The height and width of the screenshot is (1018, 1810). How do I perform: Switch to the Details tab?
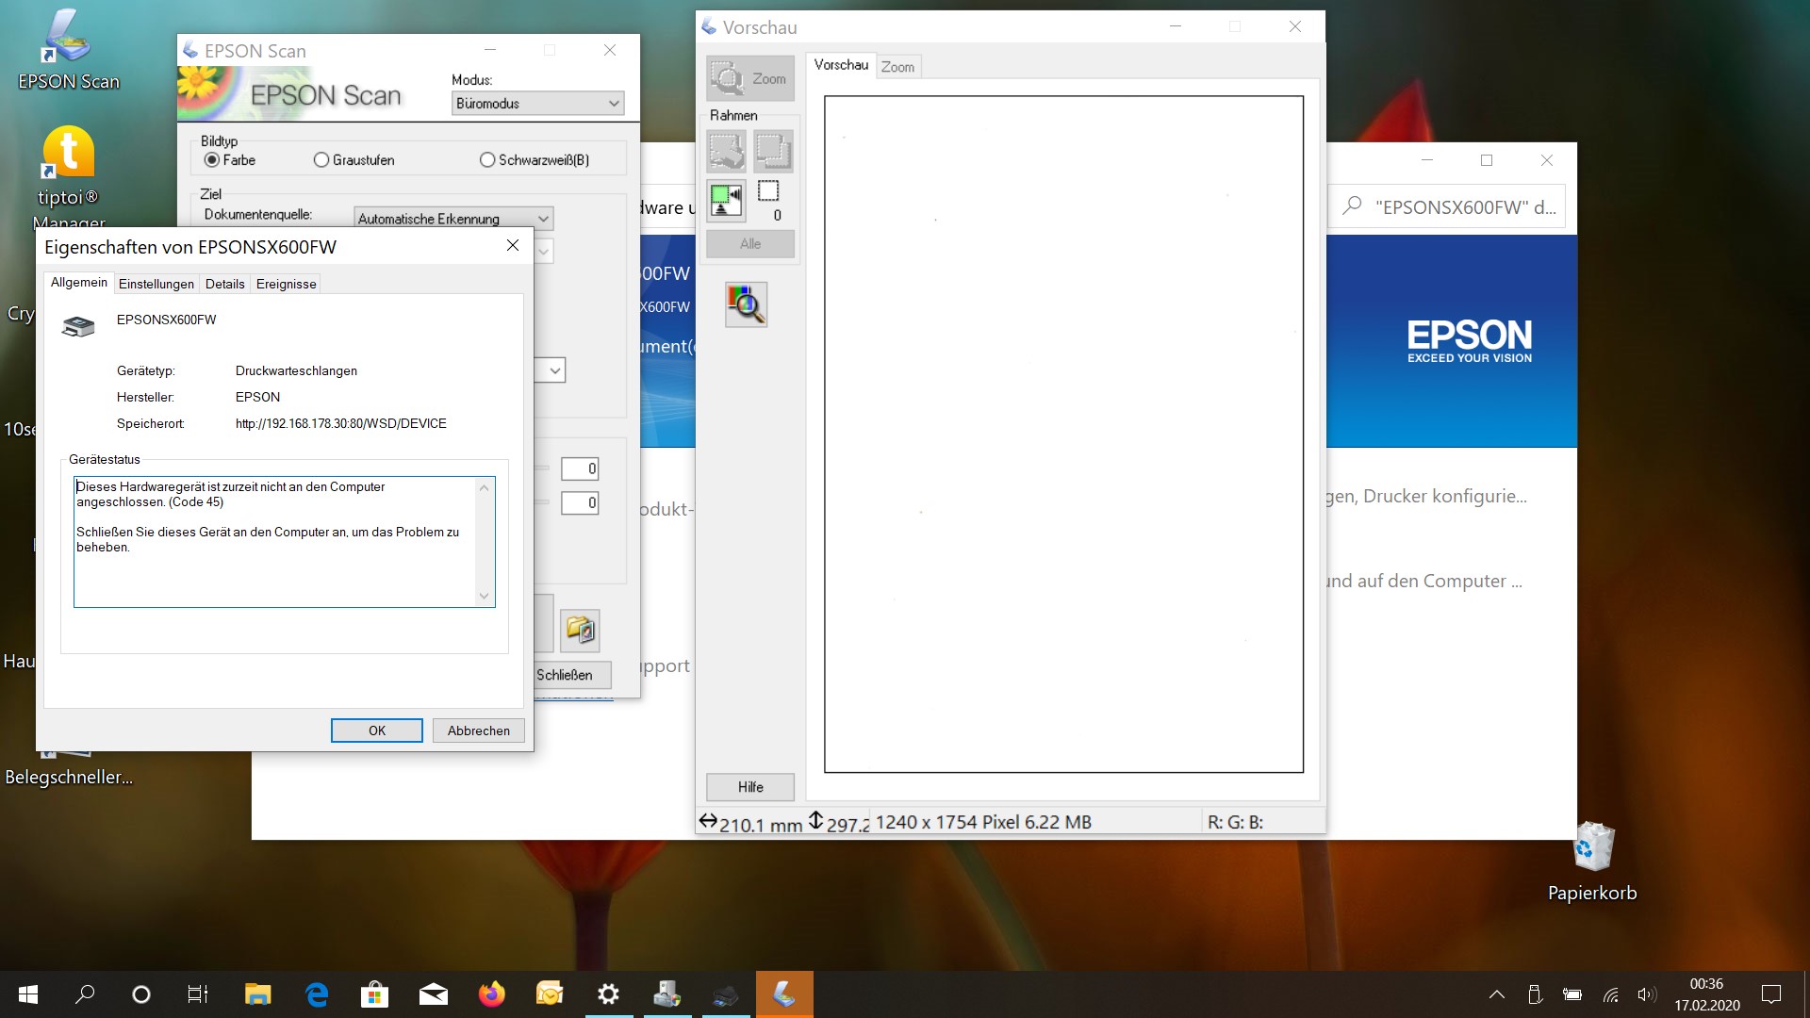[224, 284]
